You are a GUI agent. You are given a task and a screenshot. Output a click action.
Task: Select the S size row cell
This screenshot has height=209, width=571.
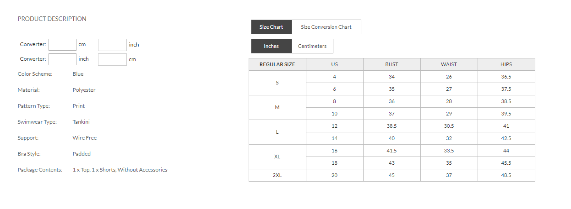pyautogui.click(x=277, y=83)
